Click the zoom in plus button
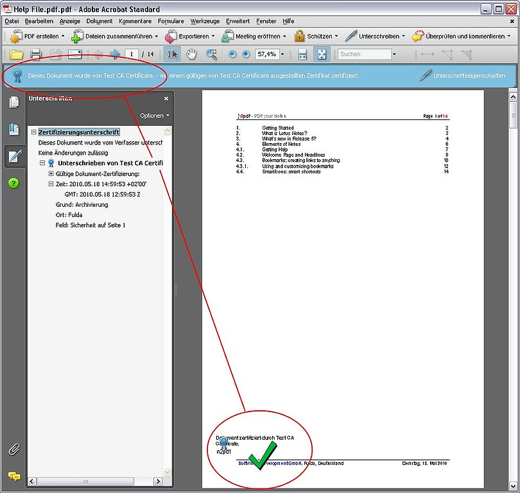 [x=246, y=54]
